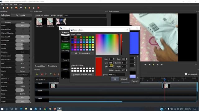Open the File menu

pyautogui.click(x=2, y=4)
